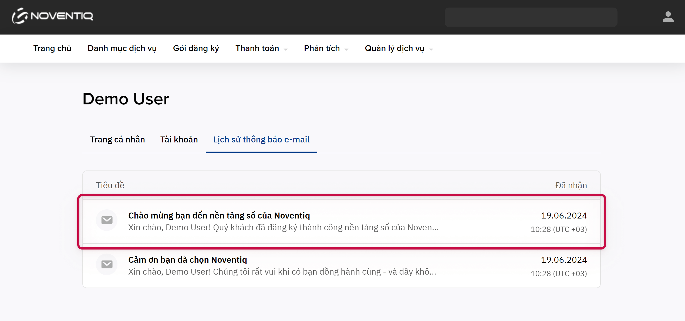Viewport: 685px width, 321px height.
Task: Switch to Trang cá nhân tab
Action: (x=117, y=139)
